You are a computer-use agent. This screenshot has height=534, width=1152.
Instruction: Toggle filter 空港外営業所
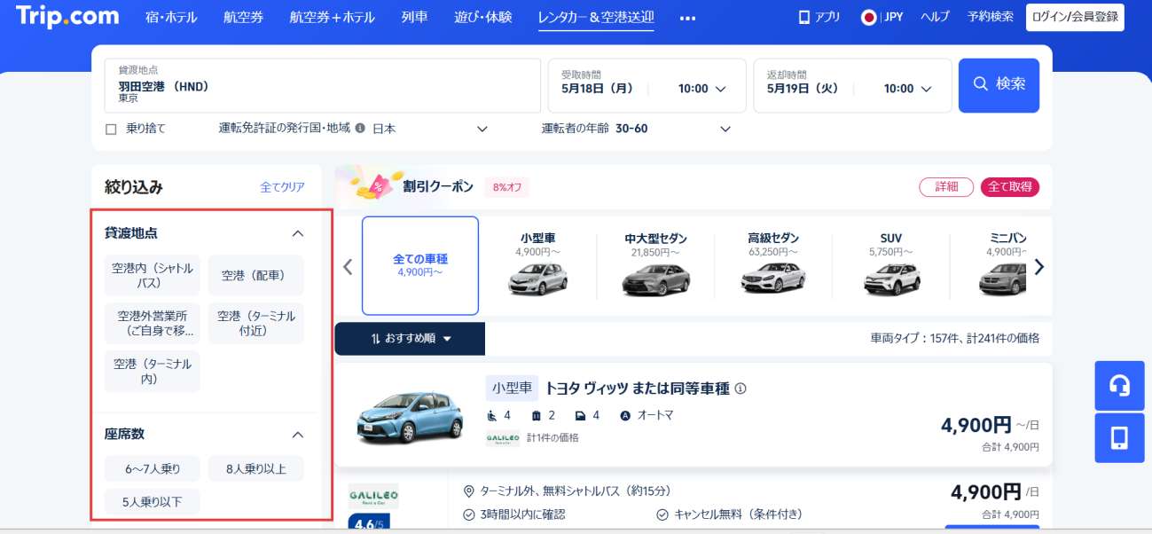tap(153, 323)
